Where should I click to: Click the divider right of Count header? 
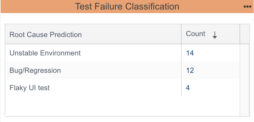[240, 34]
